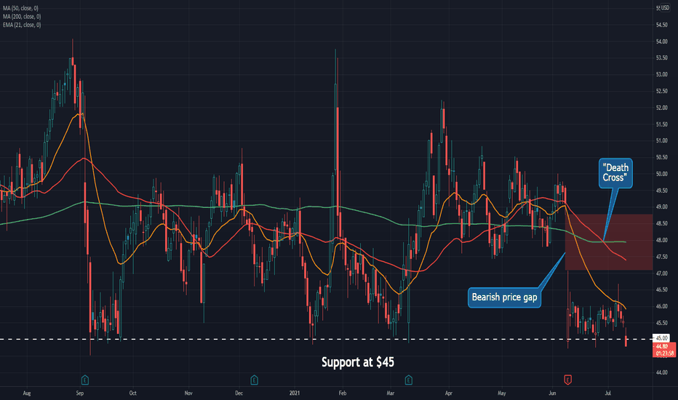Click the red 44.80 current price label
678x400 pixels.
664,350
